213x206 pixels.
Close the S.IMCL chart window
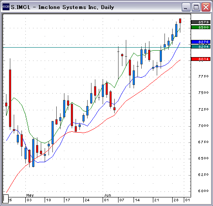(x=206, y=7)
